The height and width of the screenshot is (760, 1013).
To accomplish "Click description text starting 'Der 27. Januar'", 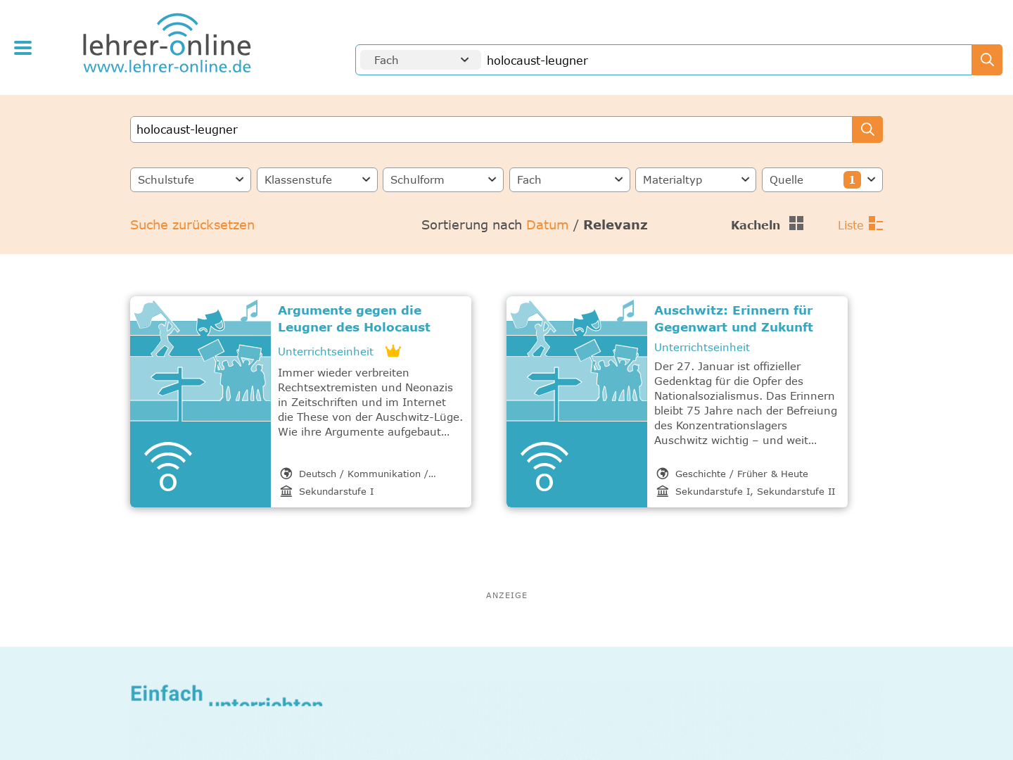I will tap(746, 403).
